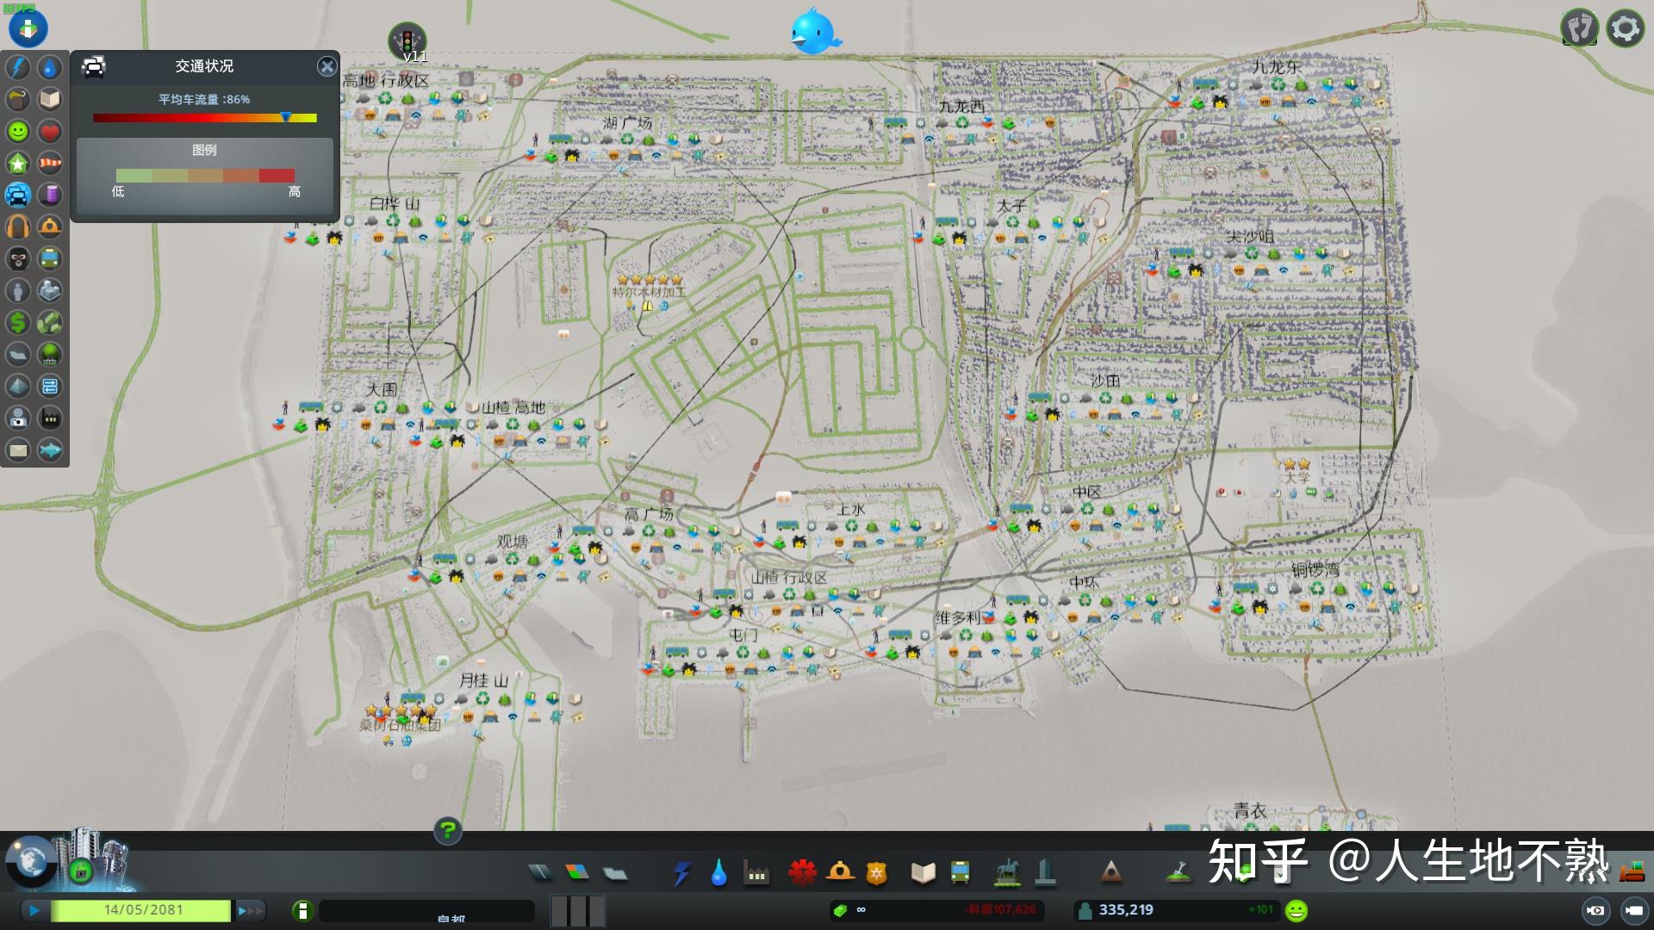This screenshot has height=930, width=1654.
Task: Open the Traffic routes info view
Action: [x=50, y=386]
